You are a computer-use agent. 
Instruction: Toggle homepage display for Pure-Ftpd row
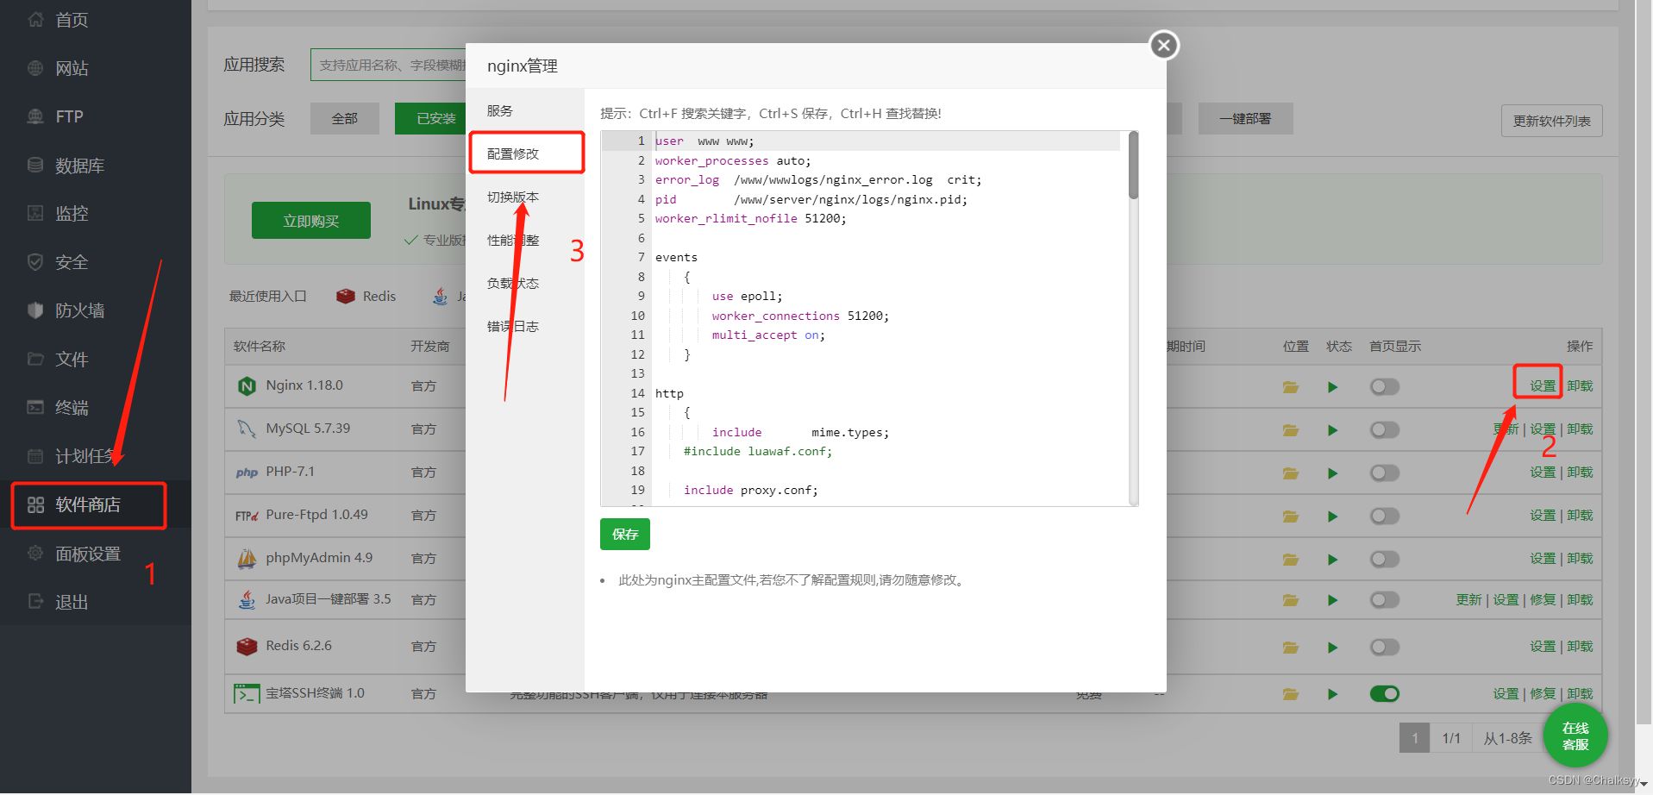[1384, 516]
